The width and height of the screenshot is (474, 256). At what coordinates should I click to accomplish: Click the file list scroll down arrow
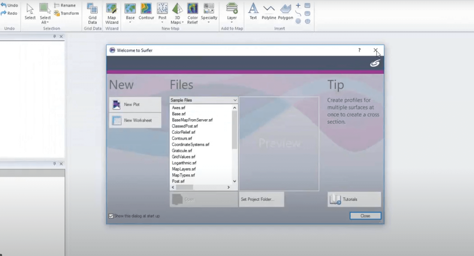(234, 181)
